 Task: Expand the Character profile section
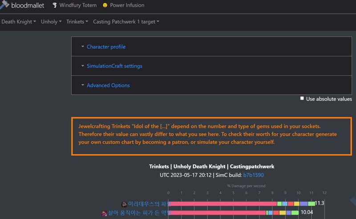(x=106, y=47)
